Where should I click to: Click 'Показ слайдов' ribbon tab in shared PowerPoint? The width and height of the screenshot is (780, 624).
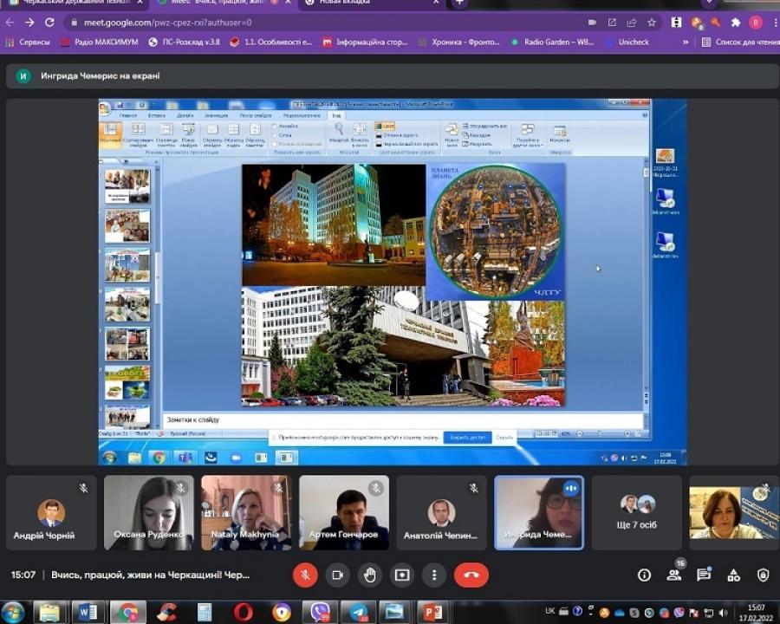point(256,115)
